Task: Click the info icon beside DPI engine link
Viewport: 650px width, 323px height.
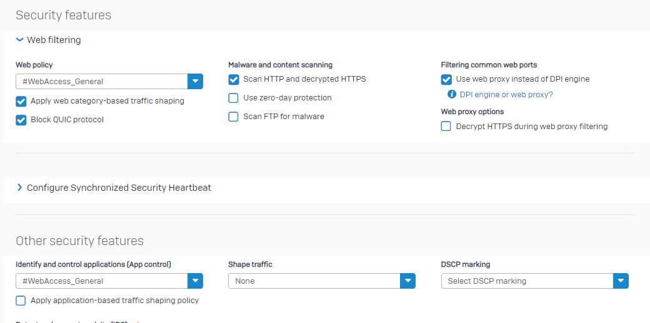Action: pos(451,94)
